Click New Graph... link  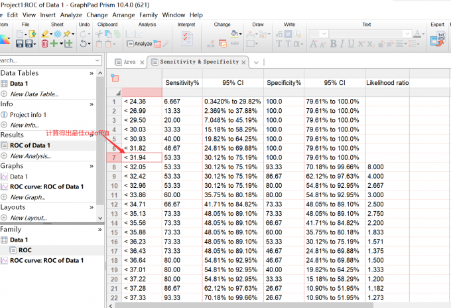pyautogui.click(x=28, y=197)
